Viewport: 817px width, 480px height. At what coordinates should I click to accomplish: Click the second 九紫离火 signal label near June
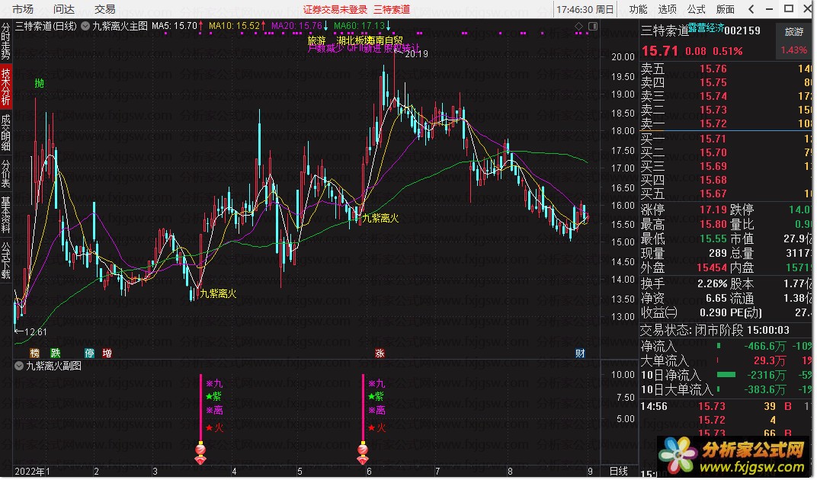tap(380, 218)
